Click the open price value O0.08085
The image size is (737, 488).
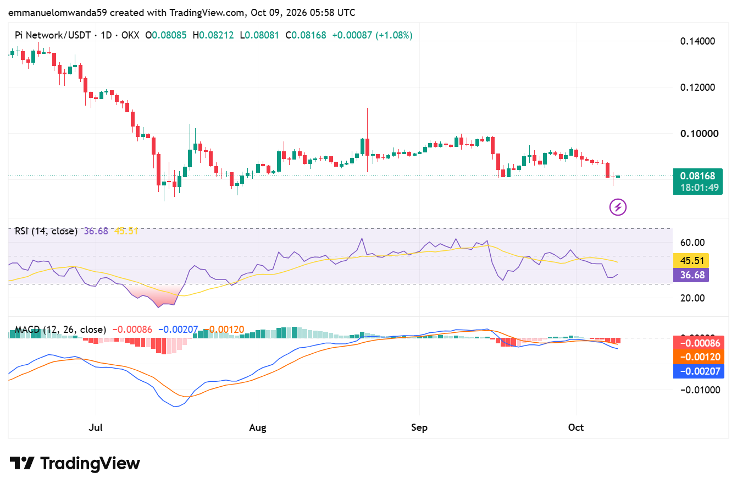tap(166, 35)
